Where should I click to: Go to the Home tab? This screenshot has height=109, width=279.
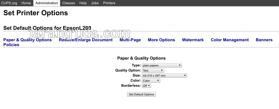click(x=26, y=3)
